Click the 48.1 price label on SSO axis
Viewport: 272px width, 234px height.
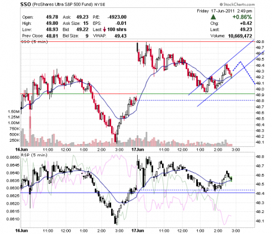click(x=260, y=142)
